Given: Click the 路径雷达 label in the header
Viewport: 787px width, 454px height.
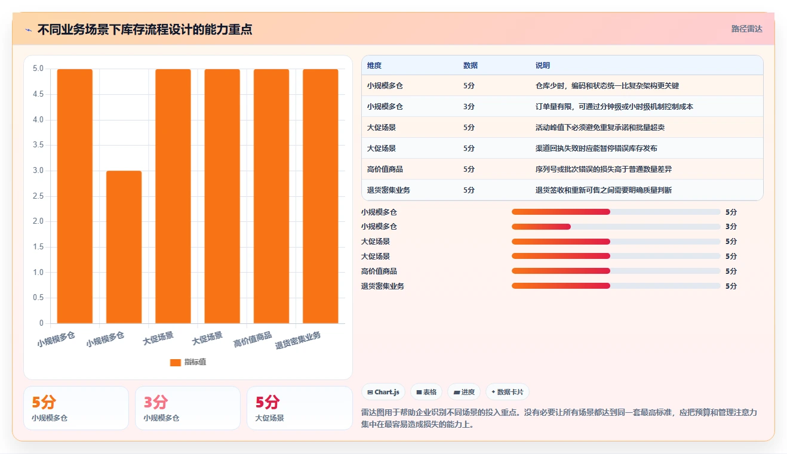Looking at the screenshot, I should click(x=746, y=29).
